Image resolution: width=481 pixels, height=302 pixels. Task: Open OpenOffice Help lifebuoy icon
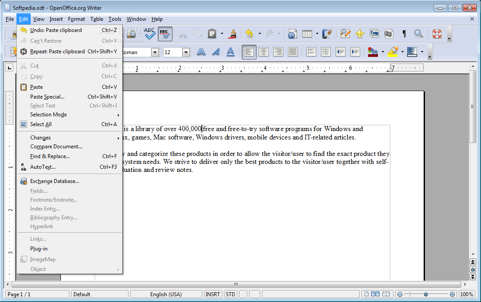coord(437,34)
